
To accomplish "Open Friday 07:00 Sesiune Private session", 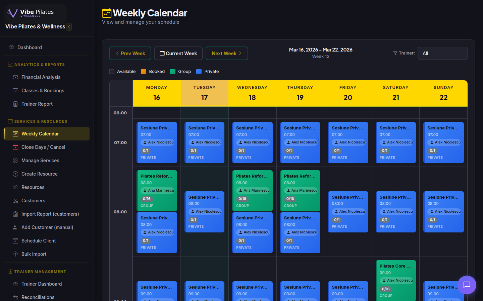I will pos(348,143).
